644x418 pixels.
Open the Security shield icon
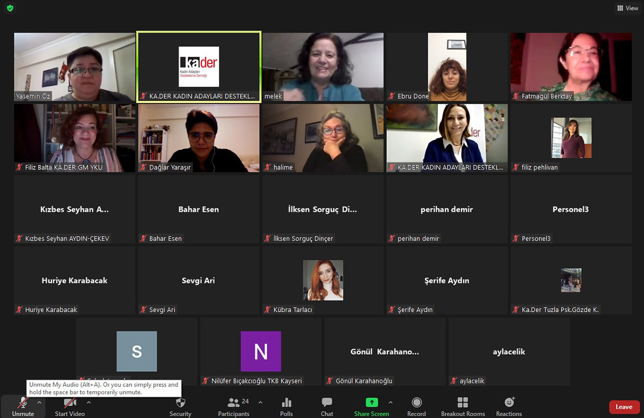tap(180, 403)
